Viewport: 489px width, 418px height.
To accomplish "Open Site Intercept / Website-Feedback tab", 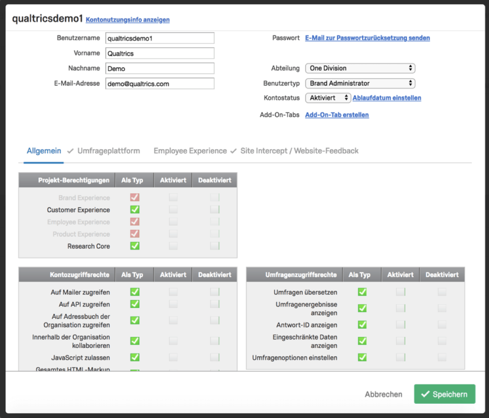I will [299, 151].
